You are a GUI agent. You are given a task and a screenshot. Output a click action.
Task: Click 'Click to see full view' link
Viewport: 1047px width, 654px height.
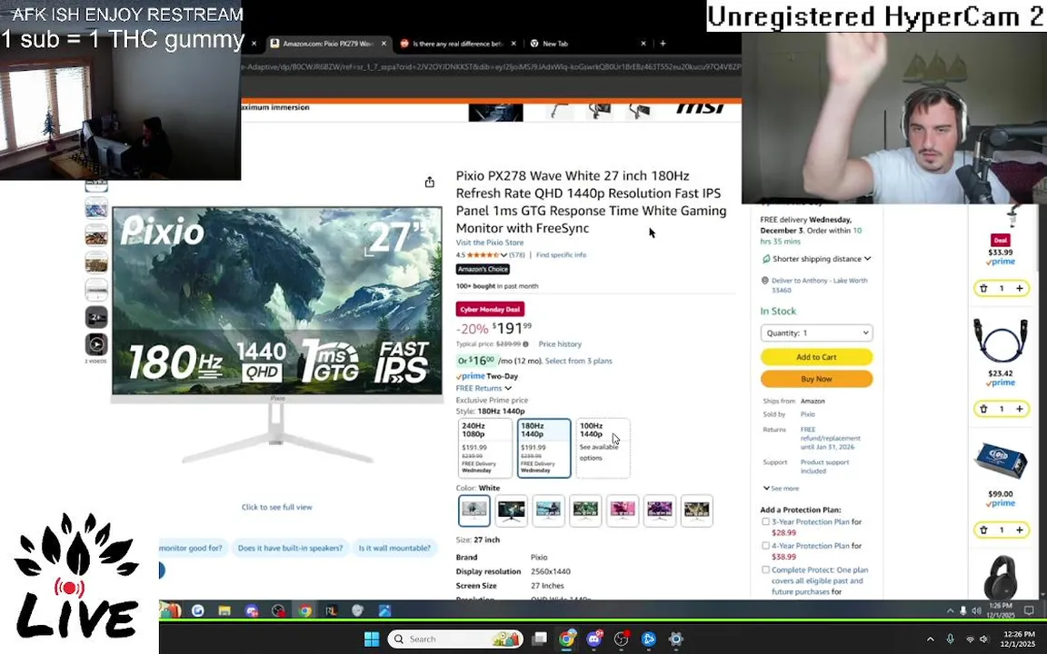tap(276, 507)
